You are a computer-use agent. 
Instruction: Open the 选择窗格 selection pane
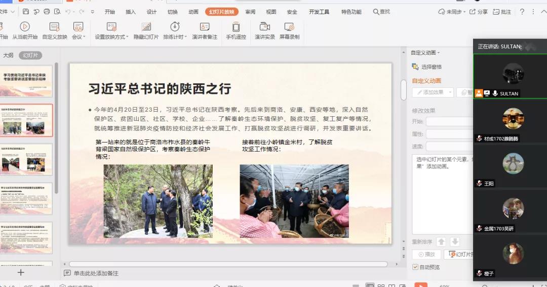click(x=427, y=67)
